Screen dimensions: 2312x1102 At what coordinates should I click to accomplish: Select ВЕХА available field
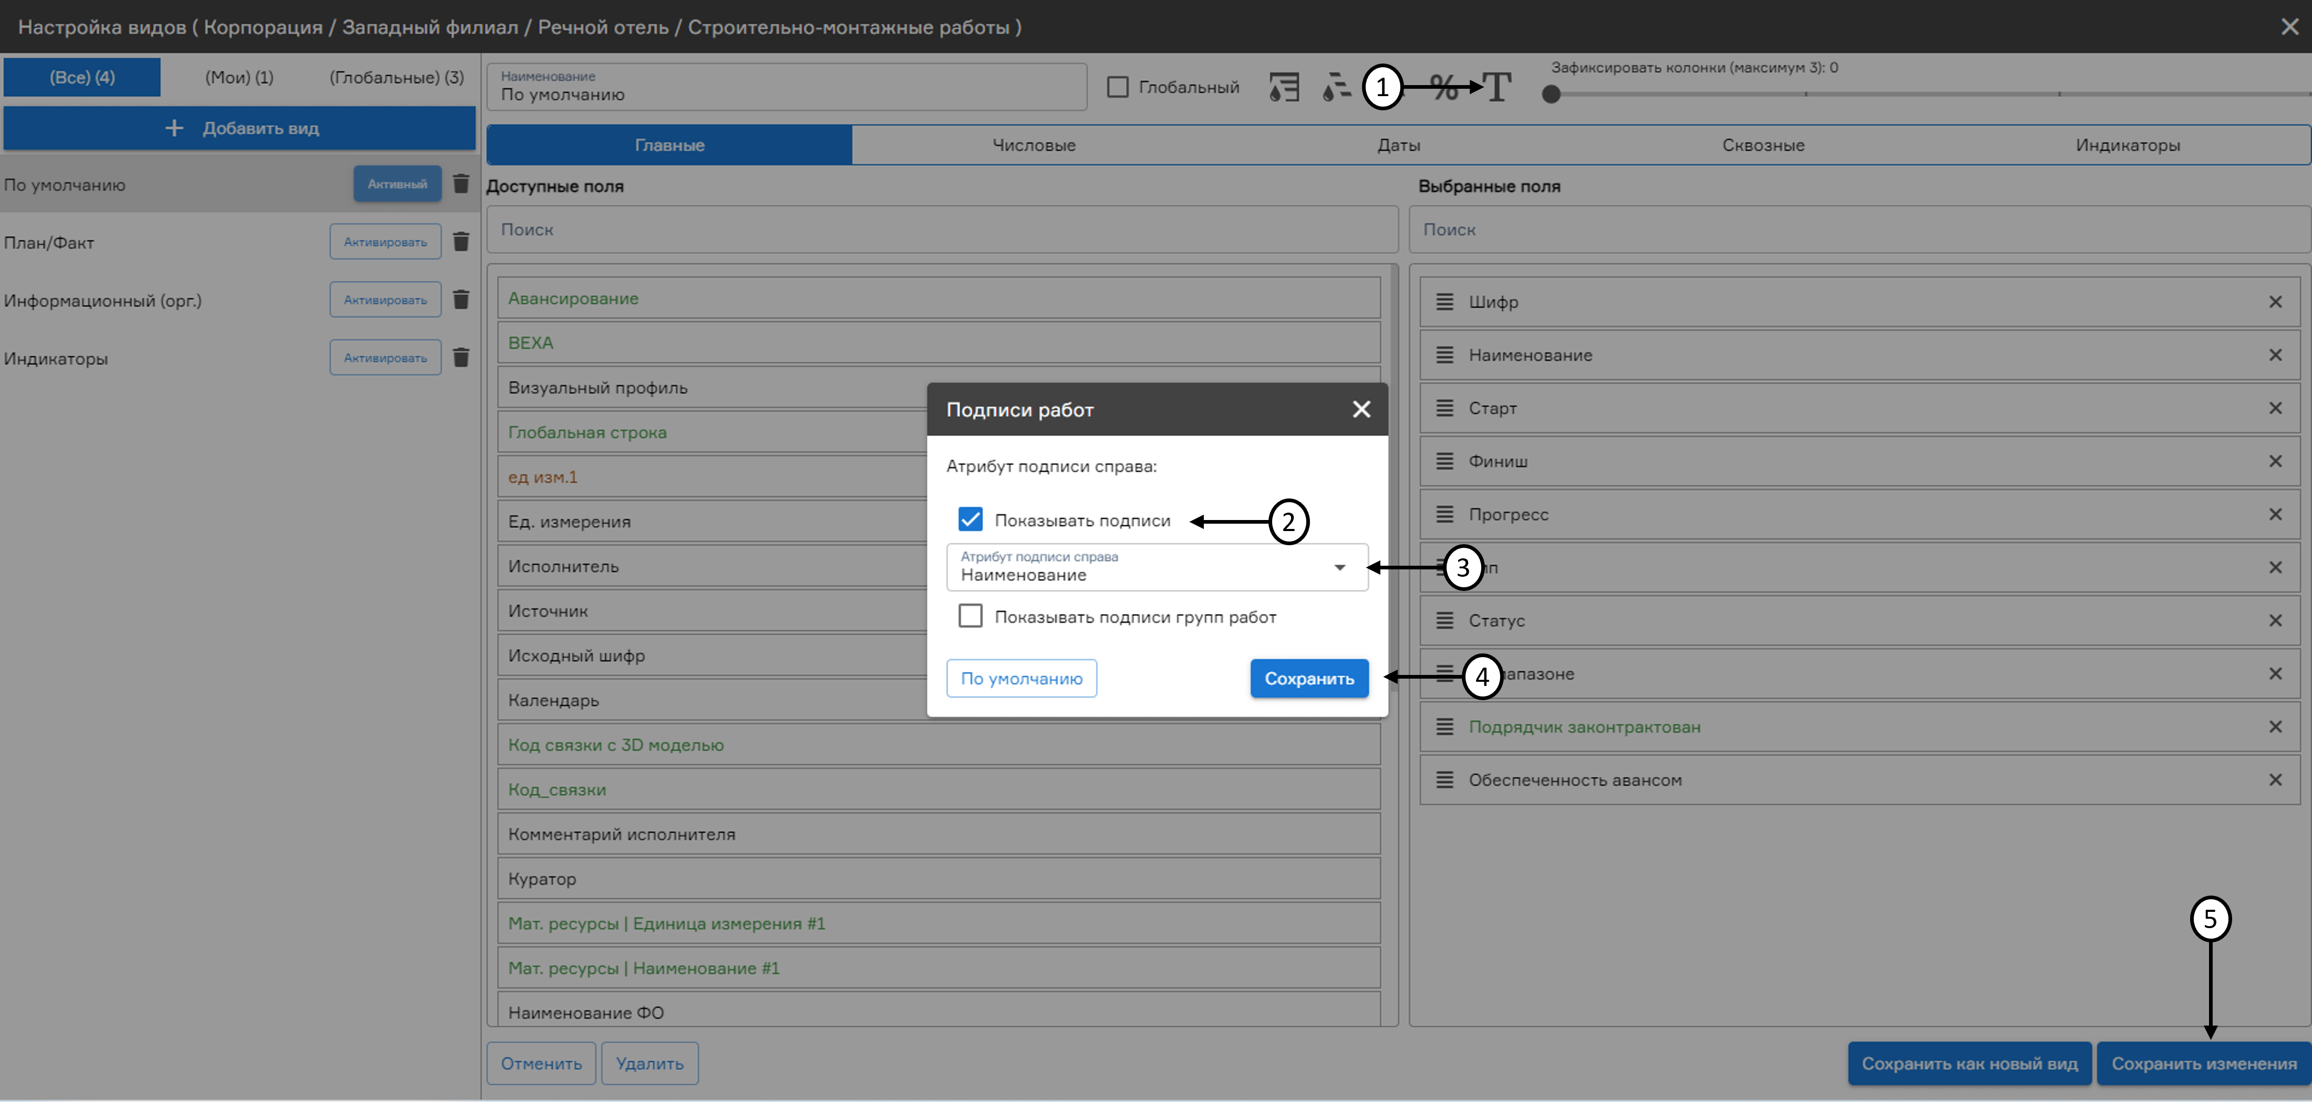click(x=939, y=343)
